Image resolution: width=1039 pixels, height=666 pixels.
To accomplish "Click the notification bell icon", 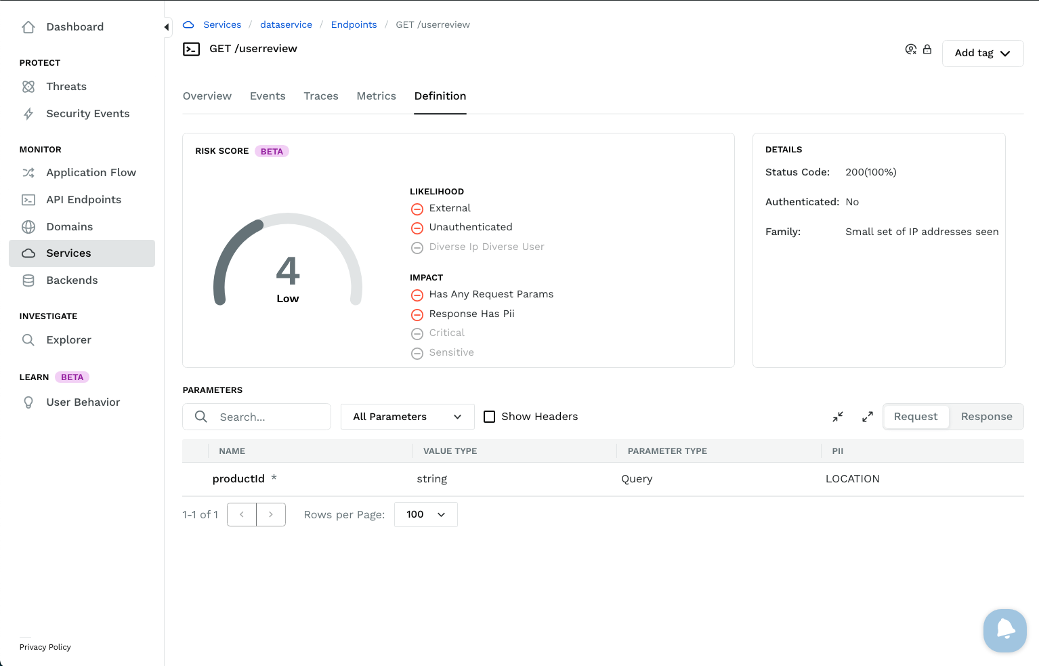I will tap(1005, 630).
